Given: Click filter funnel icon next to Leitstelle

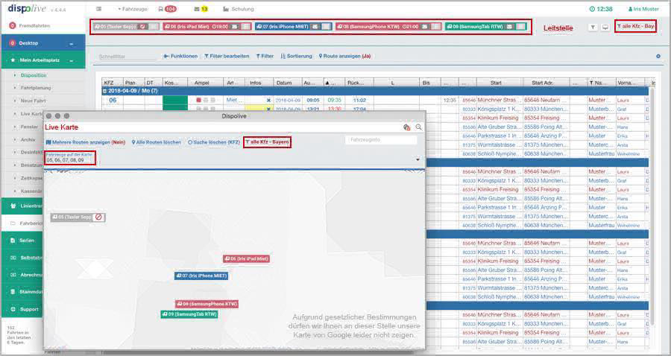Looking at the screenshot, I should 592,27.
